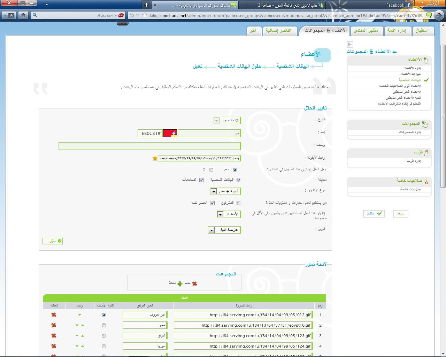Viewport: 446px width, 357px height.
Task: Toggle the 'المشرفون' checkbox
Action: tap(239, 203)
